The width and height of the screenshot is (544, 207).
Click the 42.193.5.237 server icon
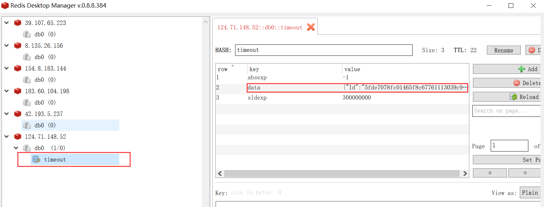tap(18, 114)
